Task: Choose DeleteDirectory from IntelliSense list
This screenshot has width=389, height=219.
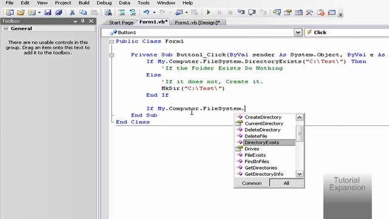Action: 263,130
